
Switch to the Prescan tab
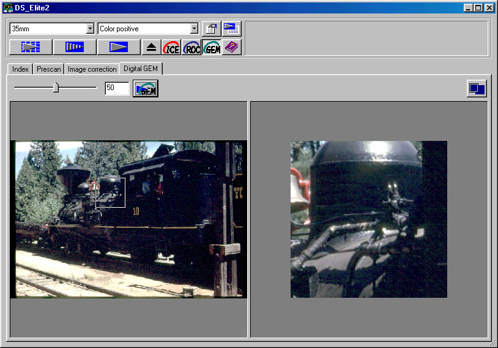[x=48, y=69]
